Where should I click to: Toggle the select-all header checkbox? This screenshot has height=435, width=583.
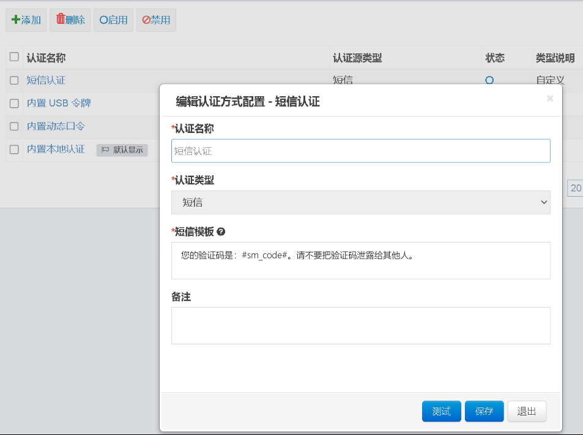pyautogui.click(x=14, y=57)
